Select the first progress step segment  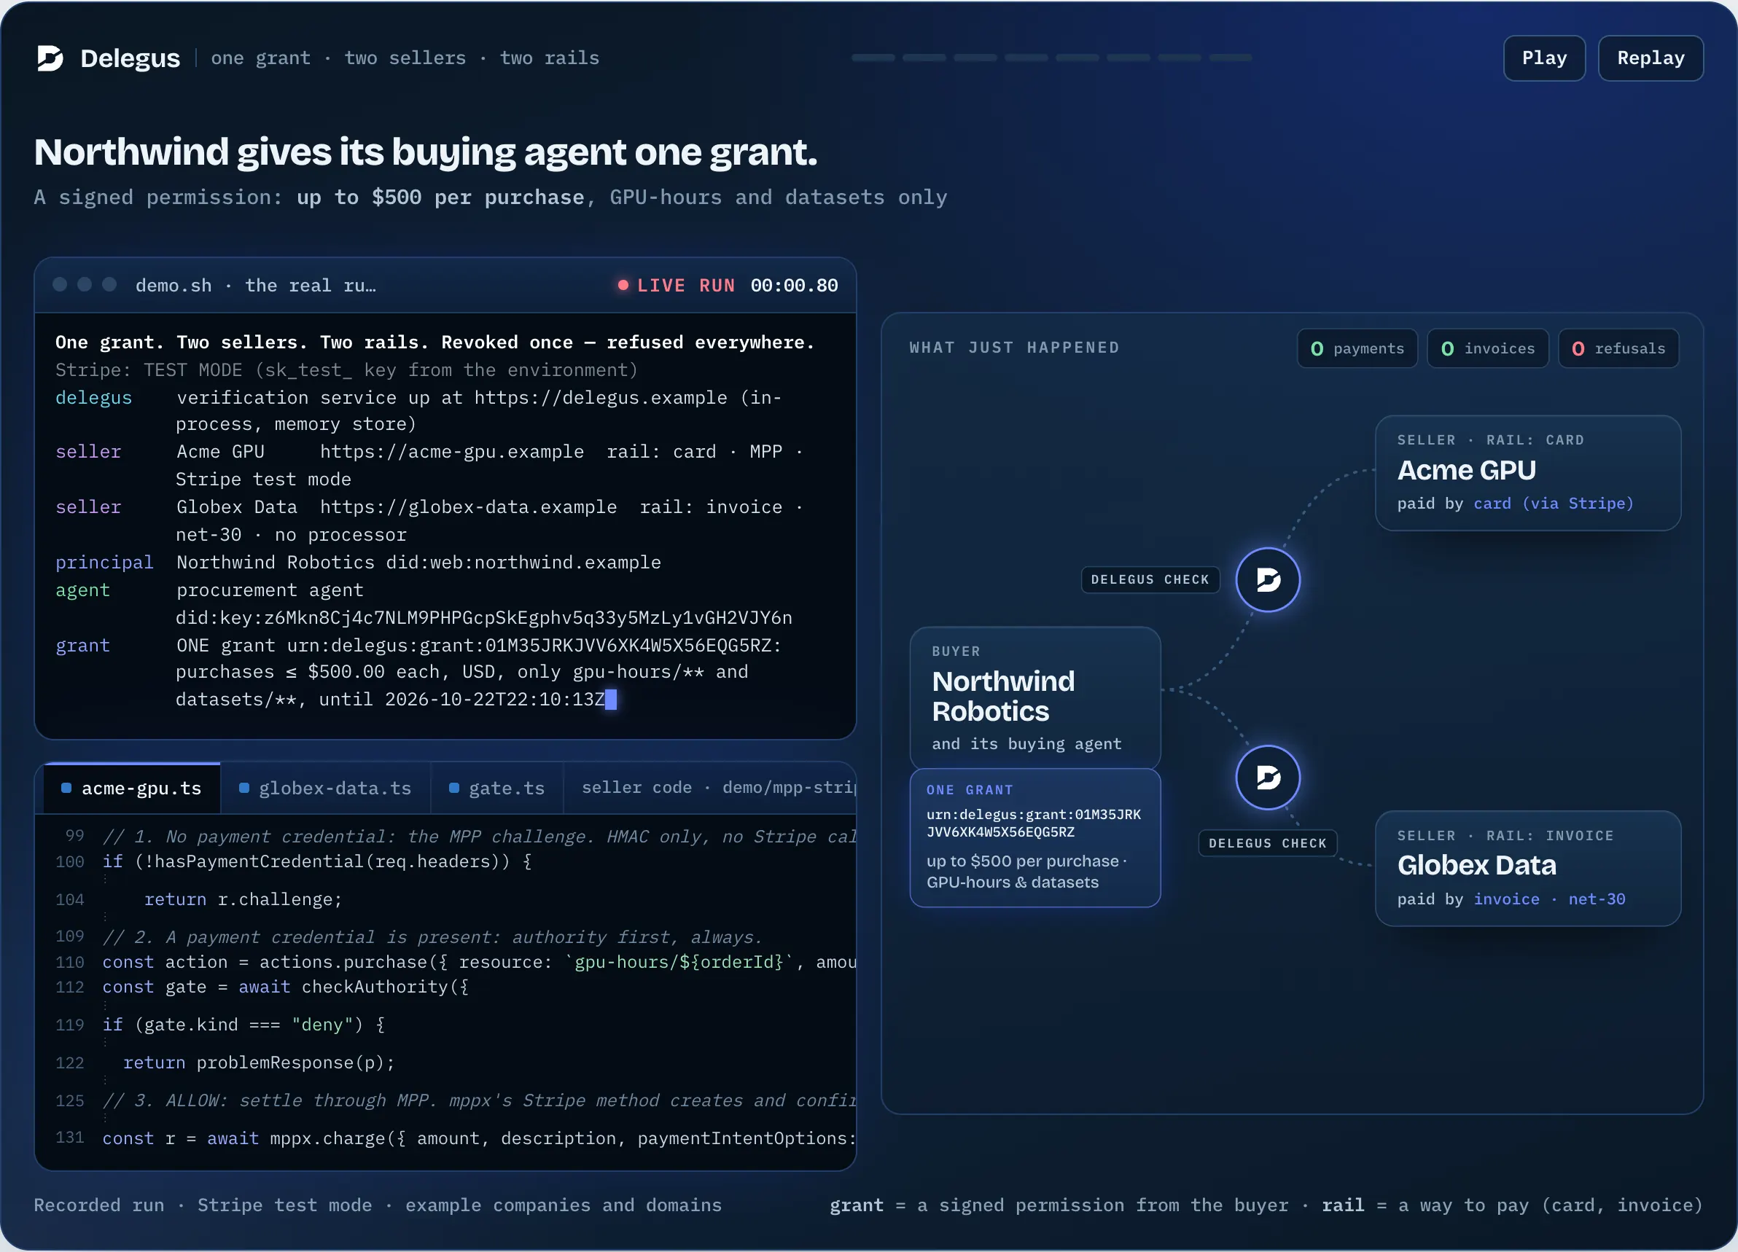873,58
